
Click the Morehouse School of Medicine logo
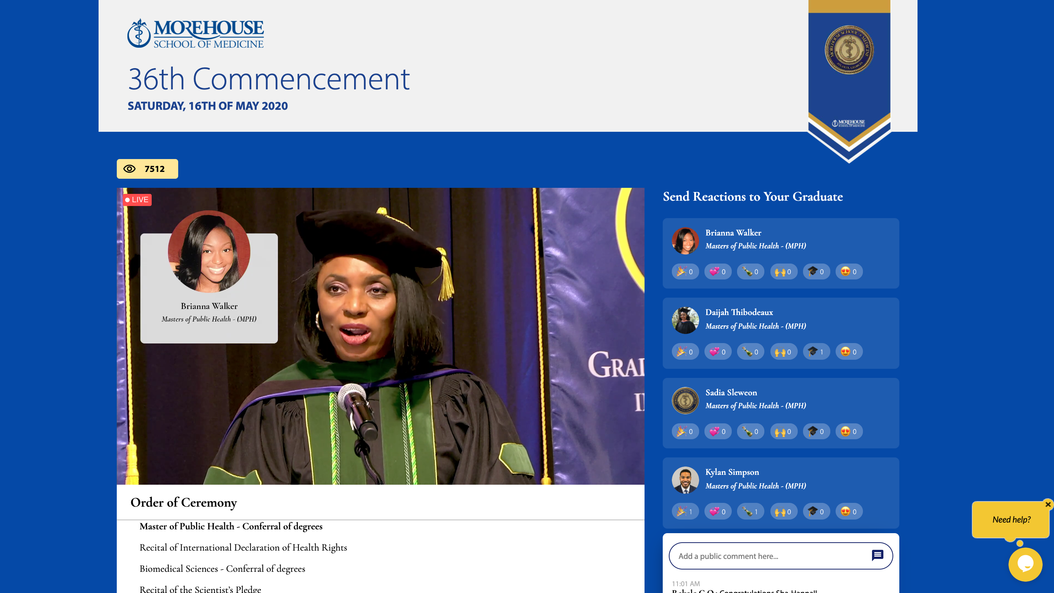point(196,33)
